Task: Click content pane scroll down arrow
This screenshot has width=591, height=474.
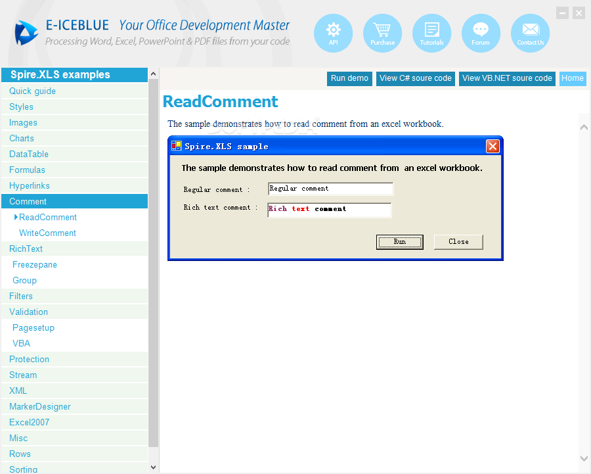Action: point(584,458)
